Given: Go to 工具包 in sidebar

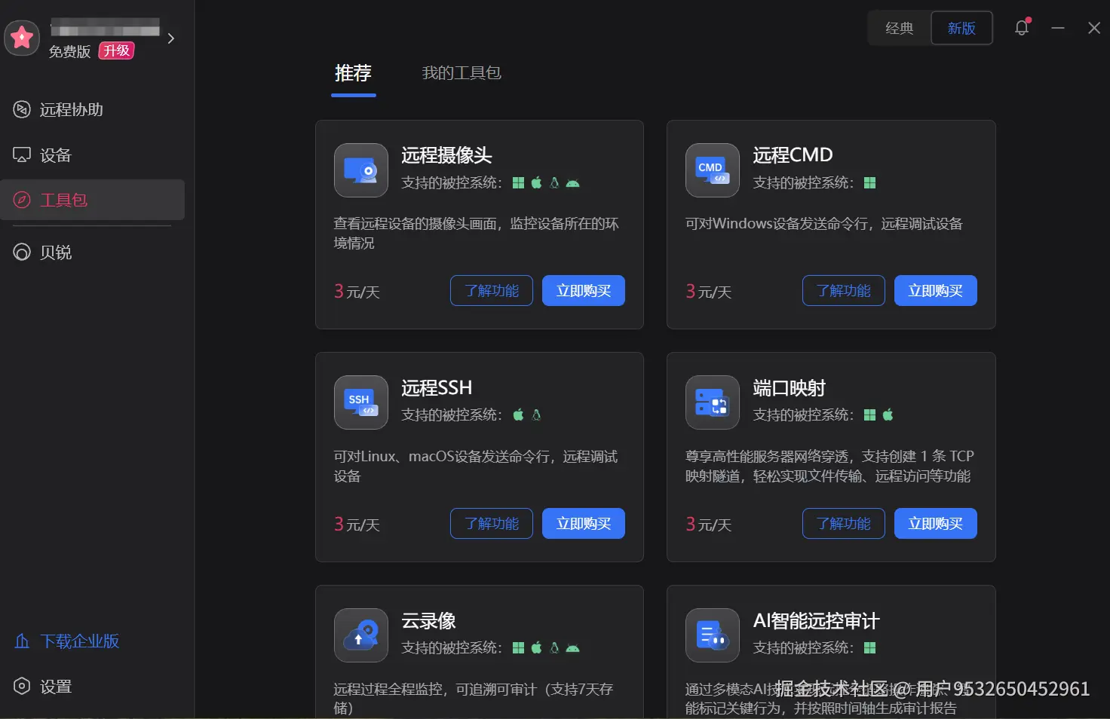Looking at the screenshot, I should pyautogui.click(x=92, y=200).
